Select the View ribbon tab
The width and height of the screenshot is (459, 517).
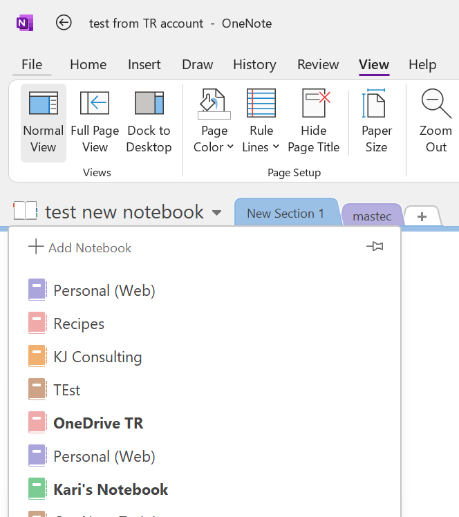[x=374, y=65]
